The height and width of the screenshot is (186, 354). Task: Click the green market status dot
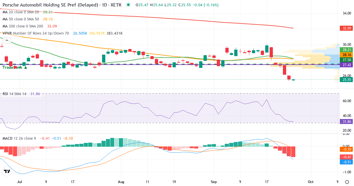128,5
